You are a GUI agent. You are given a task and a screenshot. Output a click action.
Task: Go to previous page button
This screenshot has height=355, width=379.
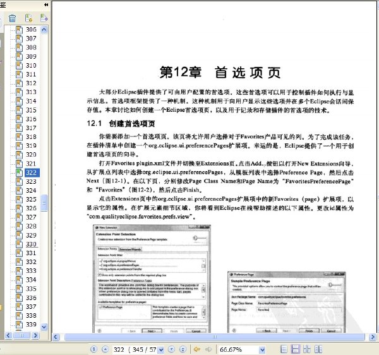(x=105, y=349)
